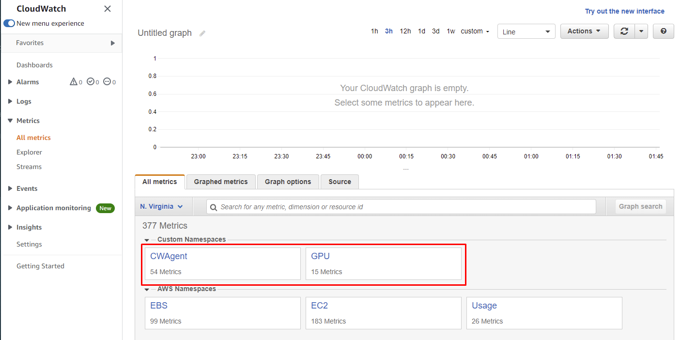Screen dimensions: 681x340
Task: Open the EC2 namespace card
Action: (x=384, y=313)
